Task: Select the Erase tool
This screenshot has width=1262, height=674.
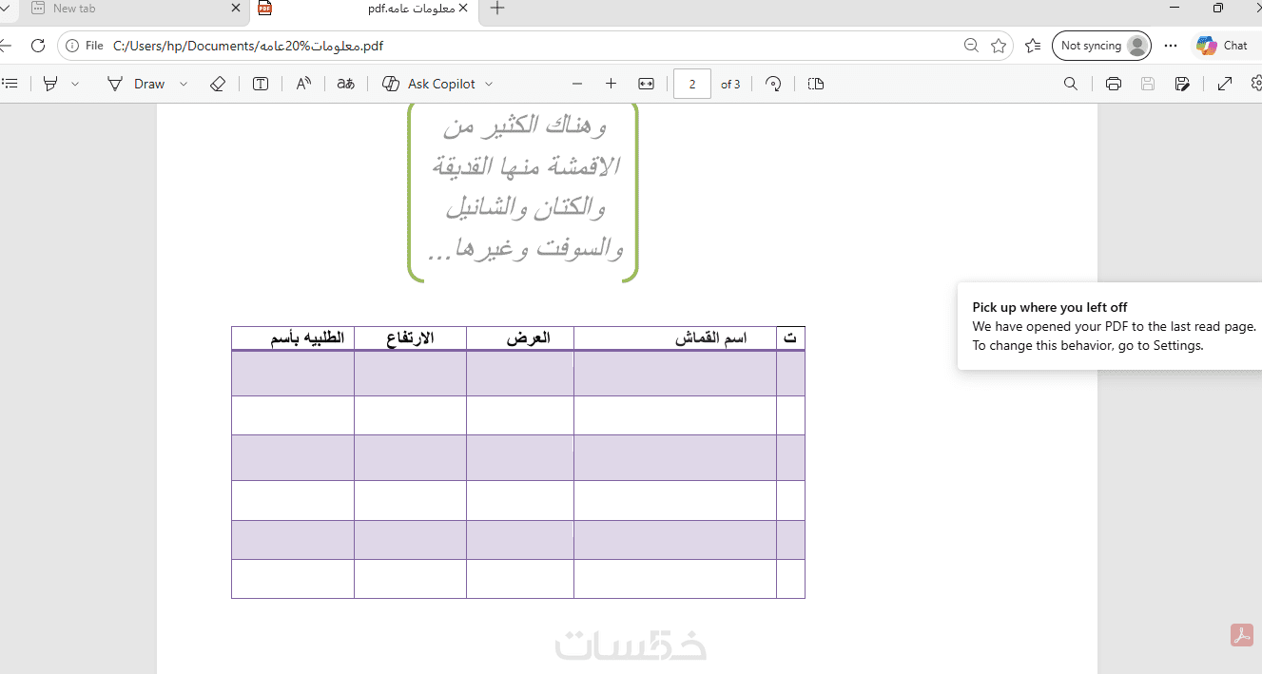Action: (218, 84)
